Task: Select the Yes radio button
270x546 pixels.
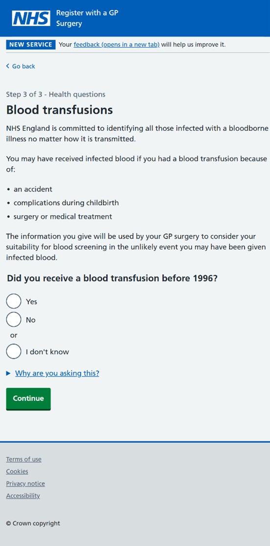Action: pos(14,301)
